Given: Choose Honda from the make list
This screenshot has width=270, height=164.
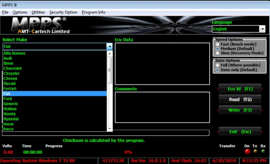Looking at the screenshot, I should pos(55,114).
